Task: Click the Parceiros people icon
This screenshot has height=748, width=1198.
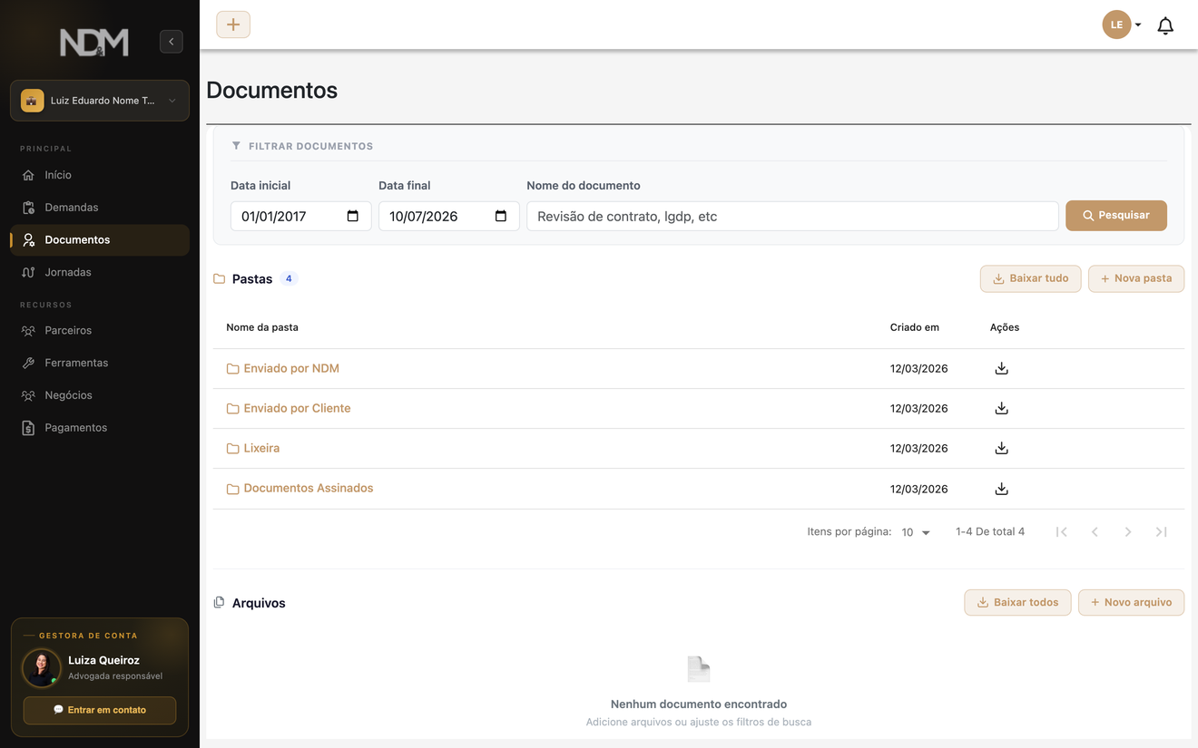Action: (28, 330)
